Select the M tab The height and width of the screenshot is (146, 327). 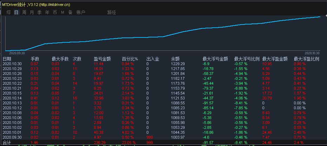pos(62,13)
